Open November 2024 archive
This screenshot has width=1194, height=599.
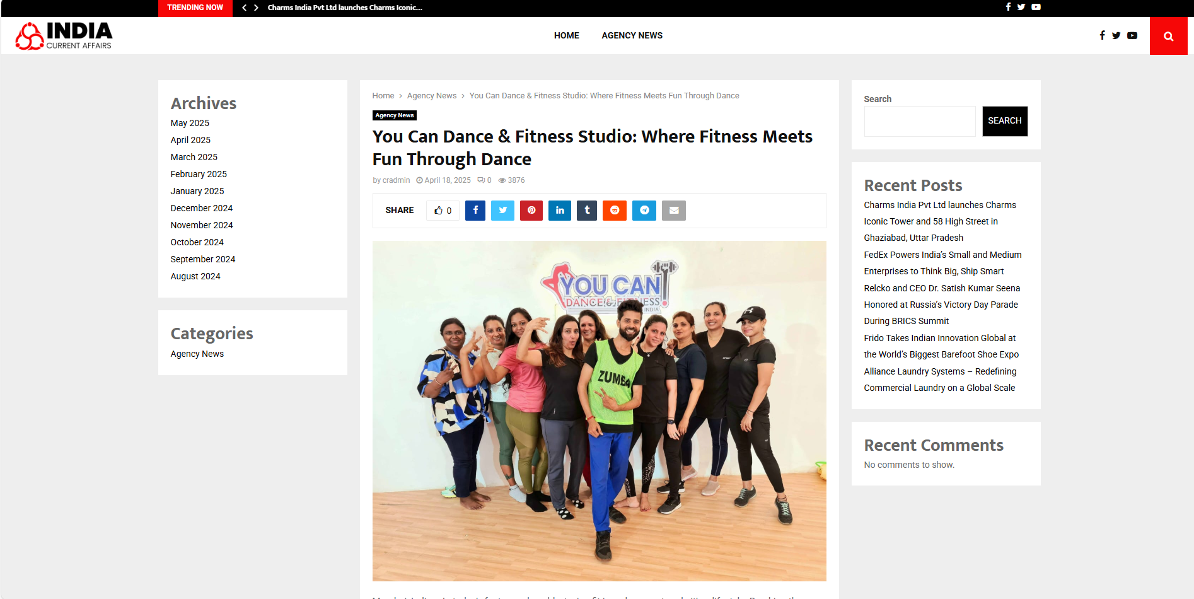tap(202, 225)
